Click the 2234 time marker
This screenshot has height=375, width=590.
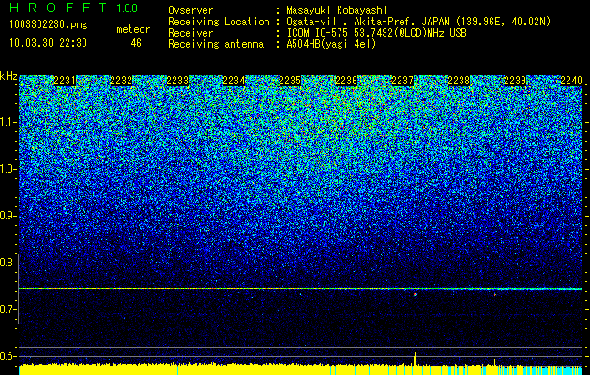(234, 81)
